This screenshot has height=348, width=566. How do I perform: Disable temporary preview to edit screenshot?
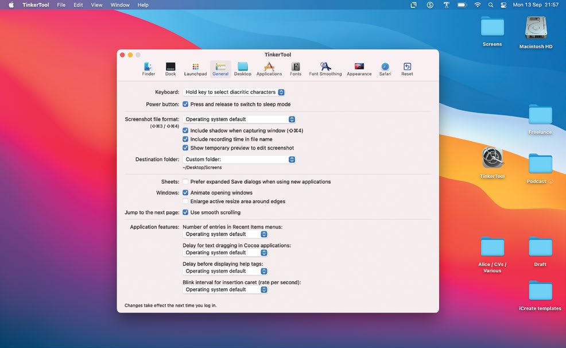(x=185, y=148)
